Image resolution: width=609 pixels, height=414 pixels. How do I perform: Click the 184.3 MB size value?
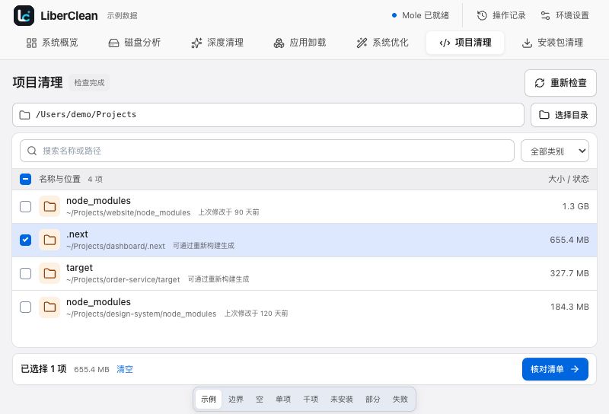click(x=569, y=307)
